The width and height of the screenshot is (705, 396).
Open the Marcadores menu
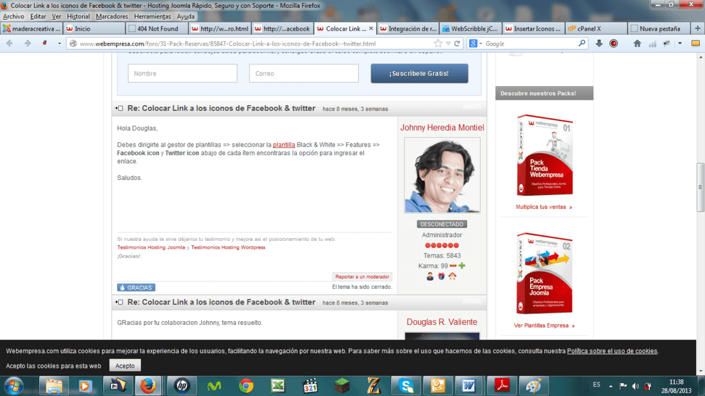112,16
